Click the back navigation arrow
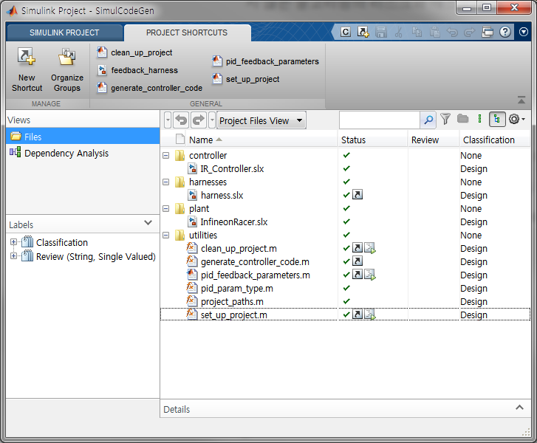 [181, 120]
